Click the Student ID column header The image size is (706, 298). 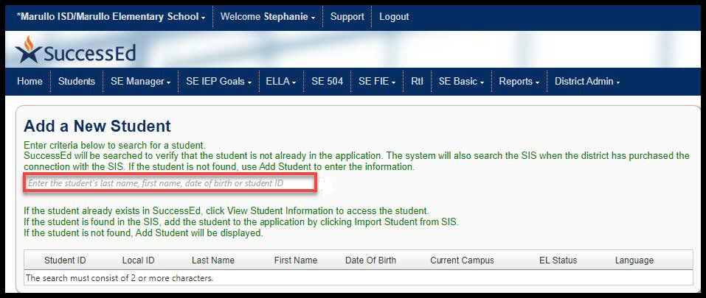coord(65,260)
